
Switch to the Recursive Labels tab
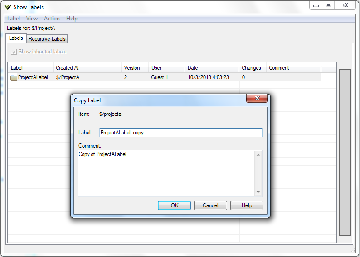(47, 39)
